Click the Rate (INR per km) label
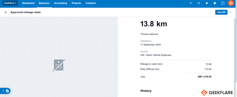The image size is (237, 97). pos(150,69)
